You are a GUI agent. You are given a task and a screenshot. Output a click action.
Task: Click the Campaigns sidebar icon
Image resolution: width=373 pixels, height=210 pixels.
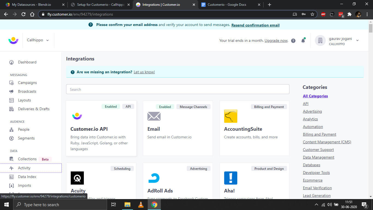point(11,83)
